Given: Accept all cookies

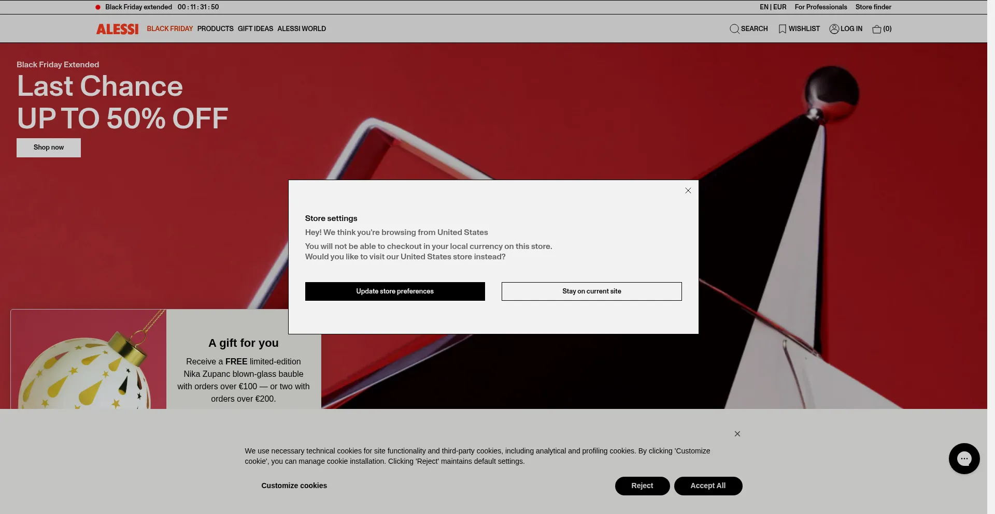Looking at the screenshot, I should tap(708, 486).
